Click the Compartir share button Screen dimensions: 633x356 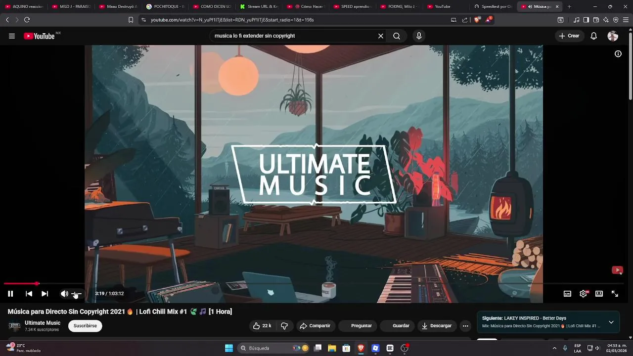315,326
